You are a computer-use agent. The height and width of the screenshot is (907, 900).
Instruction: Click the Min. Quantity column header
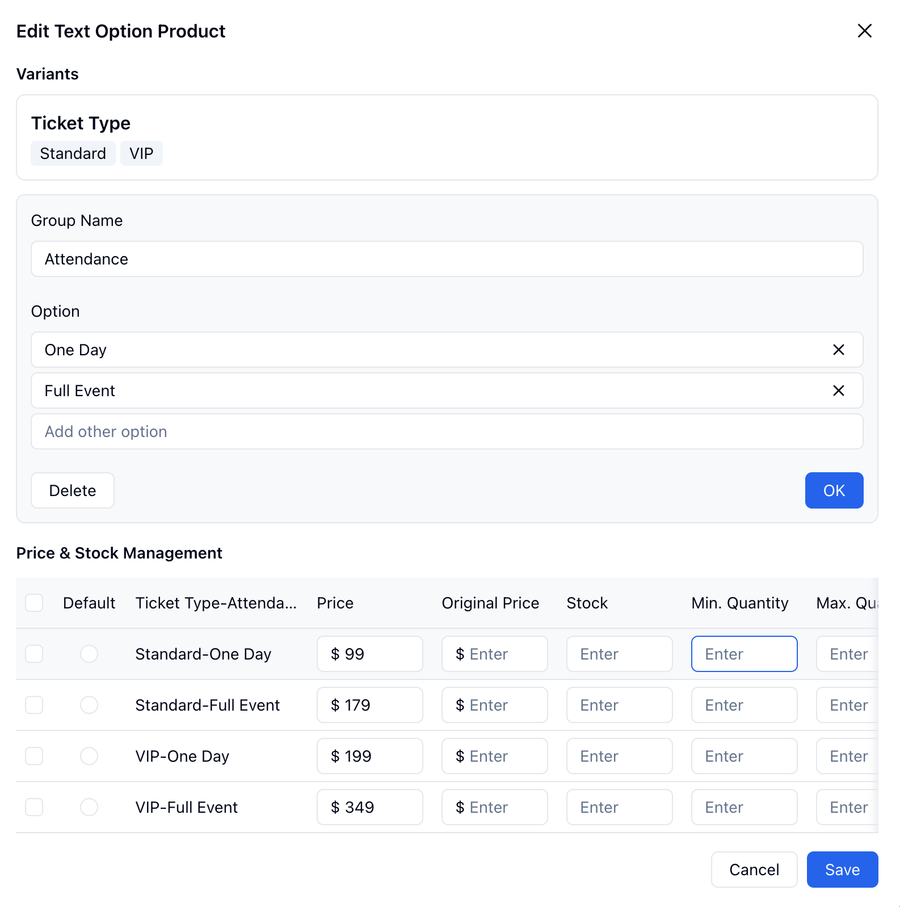tap(740, 603)
